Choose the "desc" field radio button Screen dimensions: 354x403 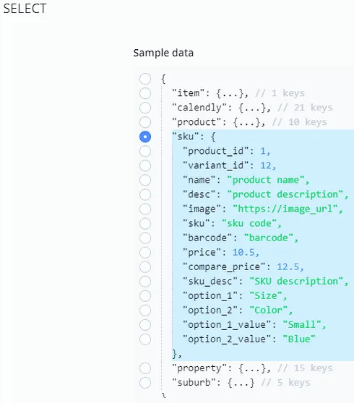point(145,194)
